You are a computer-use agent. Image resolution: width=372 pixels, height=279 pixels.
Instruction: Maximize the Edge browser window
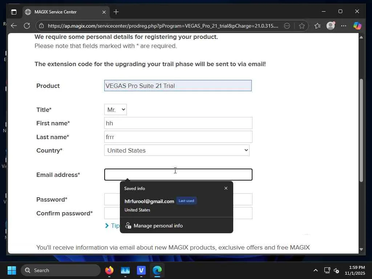[x=340, y=11]
